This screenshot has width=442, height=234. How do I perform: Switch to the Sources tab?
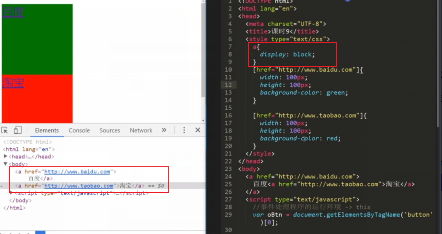[110, 130]
